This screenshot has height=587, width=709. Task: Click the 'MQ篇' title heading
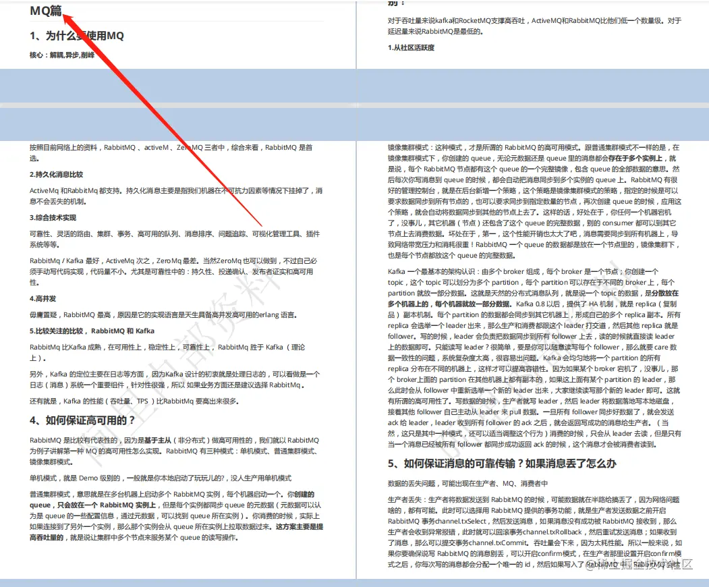(46, 11)
